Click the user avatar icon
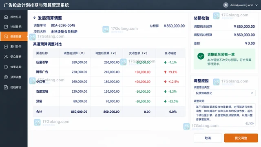 pos(226,5)
